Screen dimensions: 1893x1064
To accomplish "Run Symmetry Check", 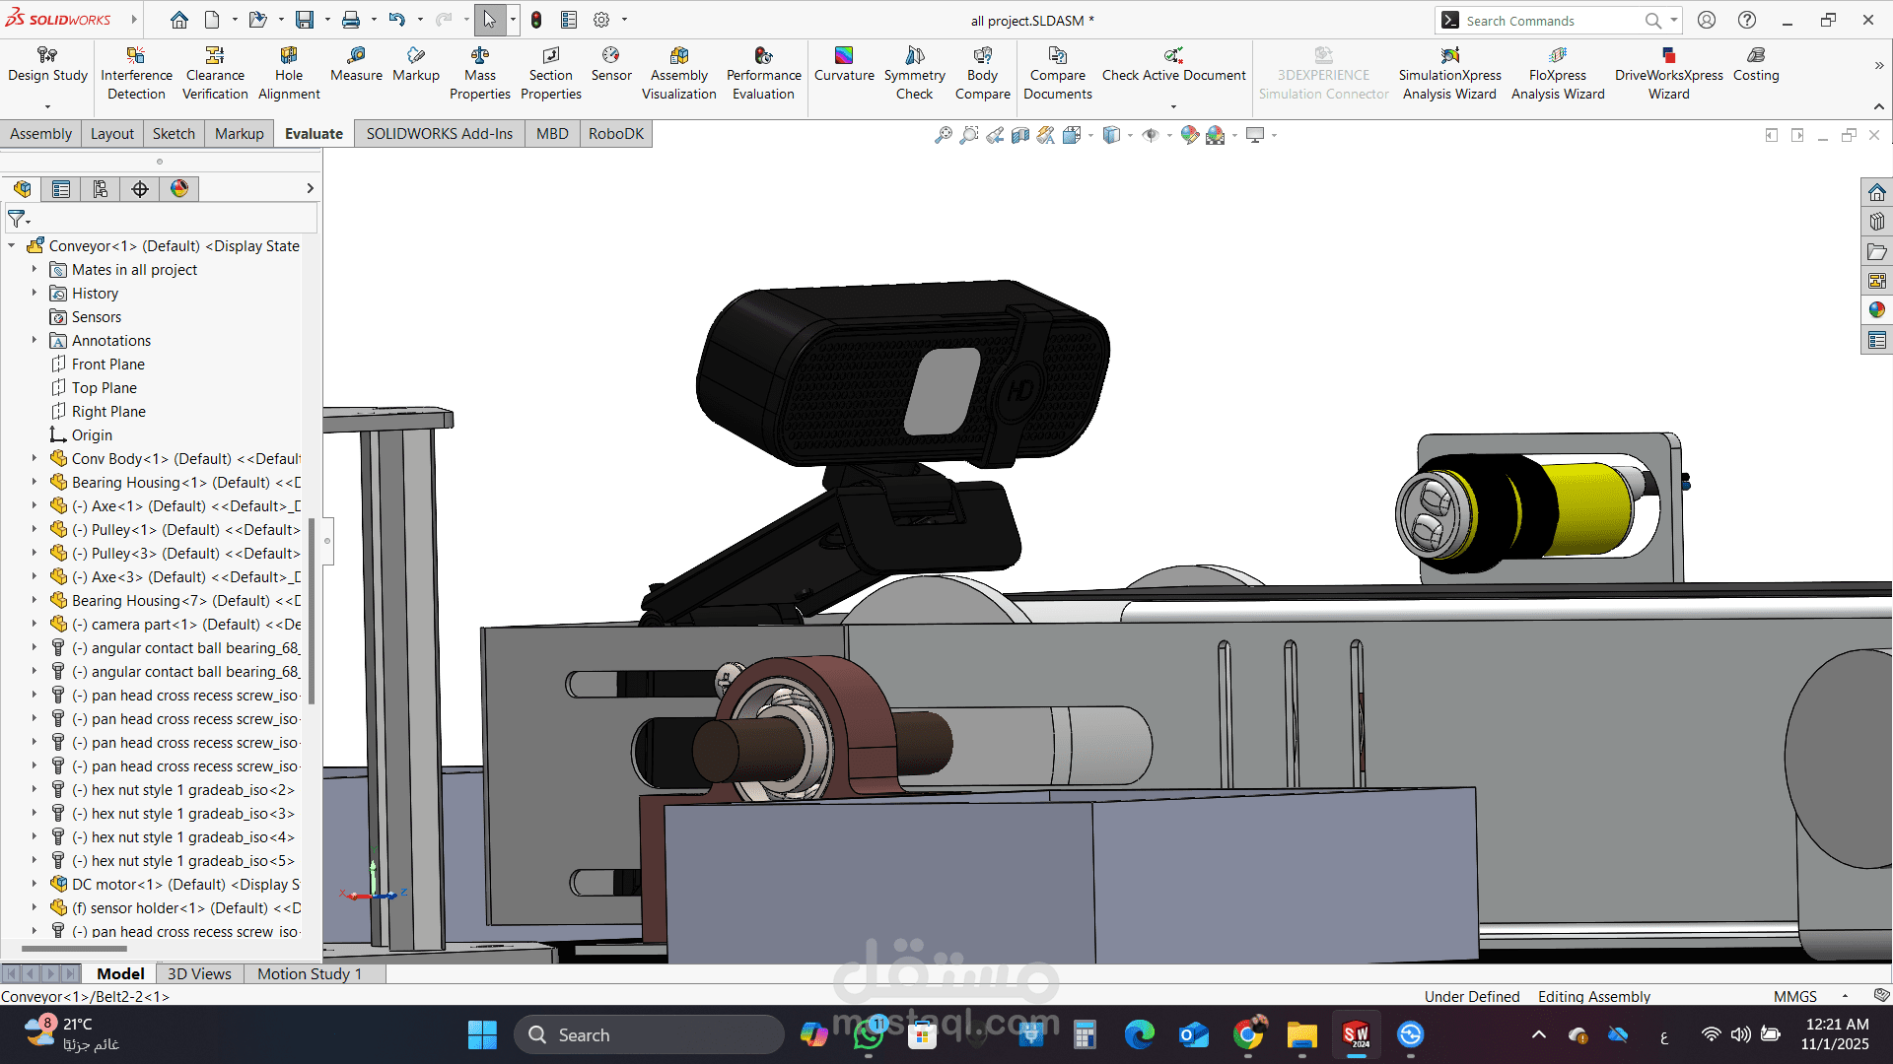I will 914,73.
